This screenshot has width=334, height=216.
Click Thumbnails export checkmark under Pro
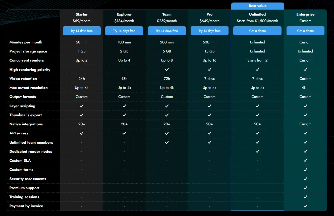point(209,115)
